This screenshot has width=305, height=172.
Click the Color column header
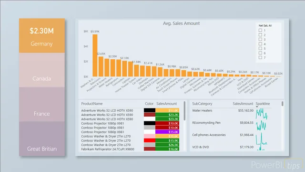(149, 104)
